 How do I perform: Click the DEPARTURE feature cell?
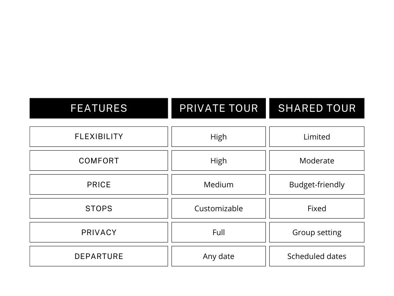click(99, 256)
